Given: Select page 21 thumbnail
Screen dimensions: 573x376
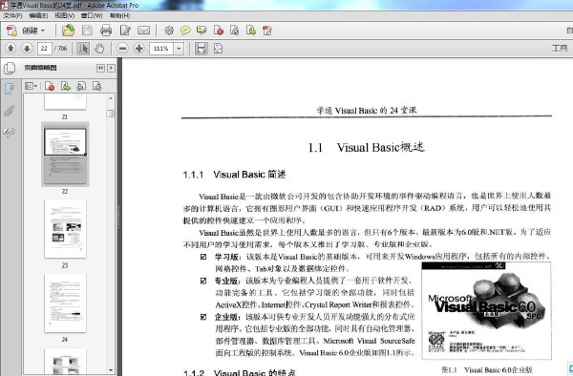Looking at the screenshot, I should pos(65,102).
